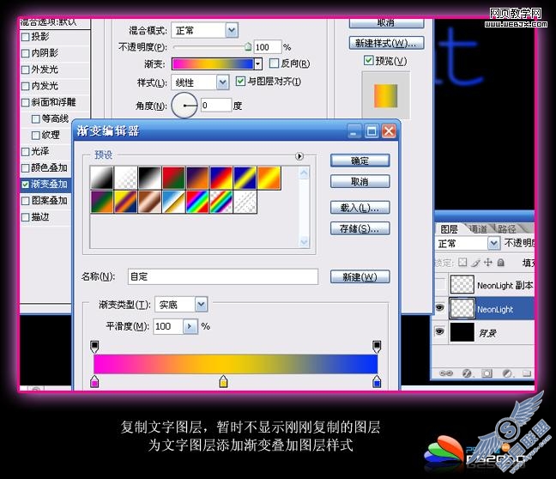Switch to the 路径 paths tab

pos(507,229)
